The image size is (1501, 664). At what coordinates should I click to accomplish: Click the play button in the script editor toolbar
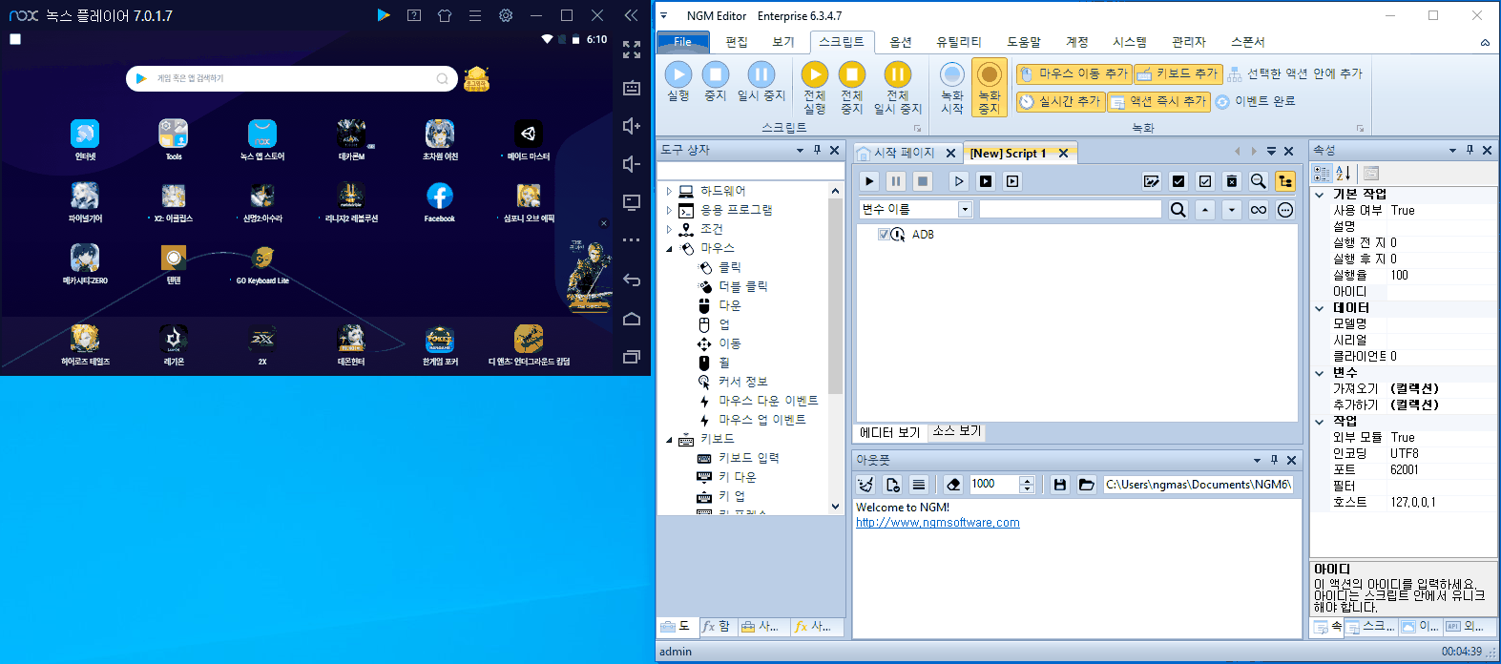(869, 181)
